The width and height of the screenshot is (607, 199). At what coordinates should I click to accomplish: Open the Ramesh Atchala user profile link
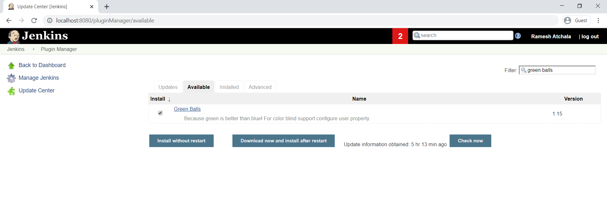pos(551,36)
